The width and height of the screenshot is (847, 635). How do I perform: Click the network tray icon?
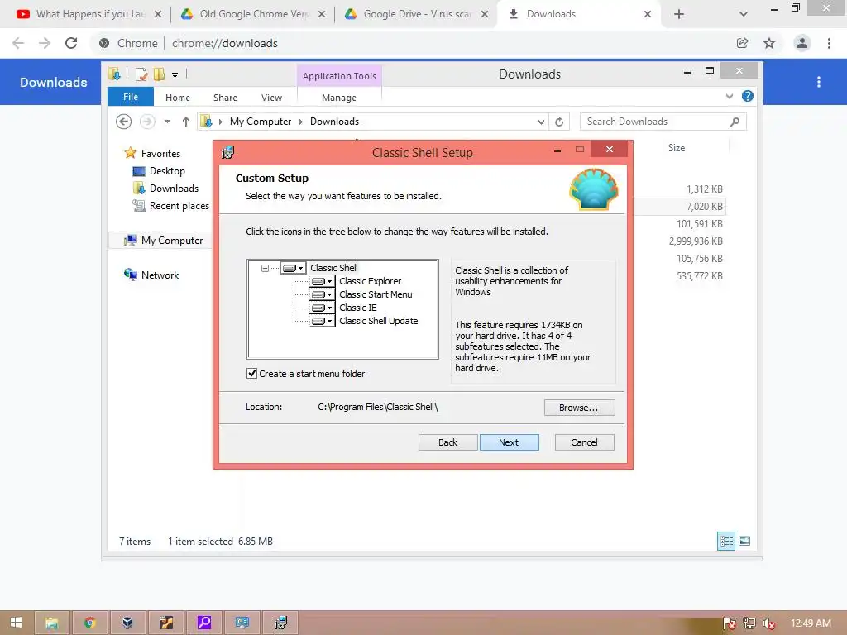[749, 623]
